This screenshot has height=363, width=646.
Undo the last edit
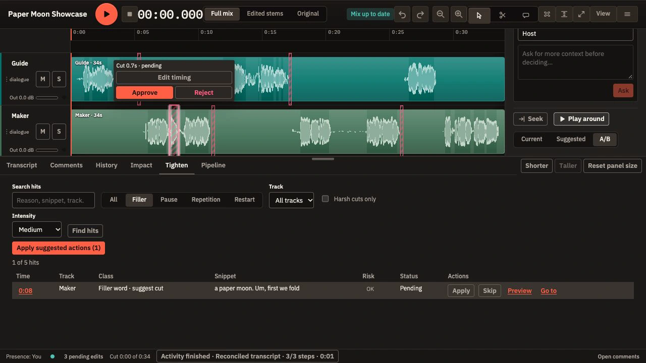coord(402,15)
